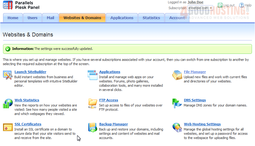Screen dimensions: 255x146
Task: Open the File Manager folder icon
Action: (x=177, y=75)
